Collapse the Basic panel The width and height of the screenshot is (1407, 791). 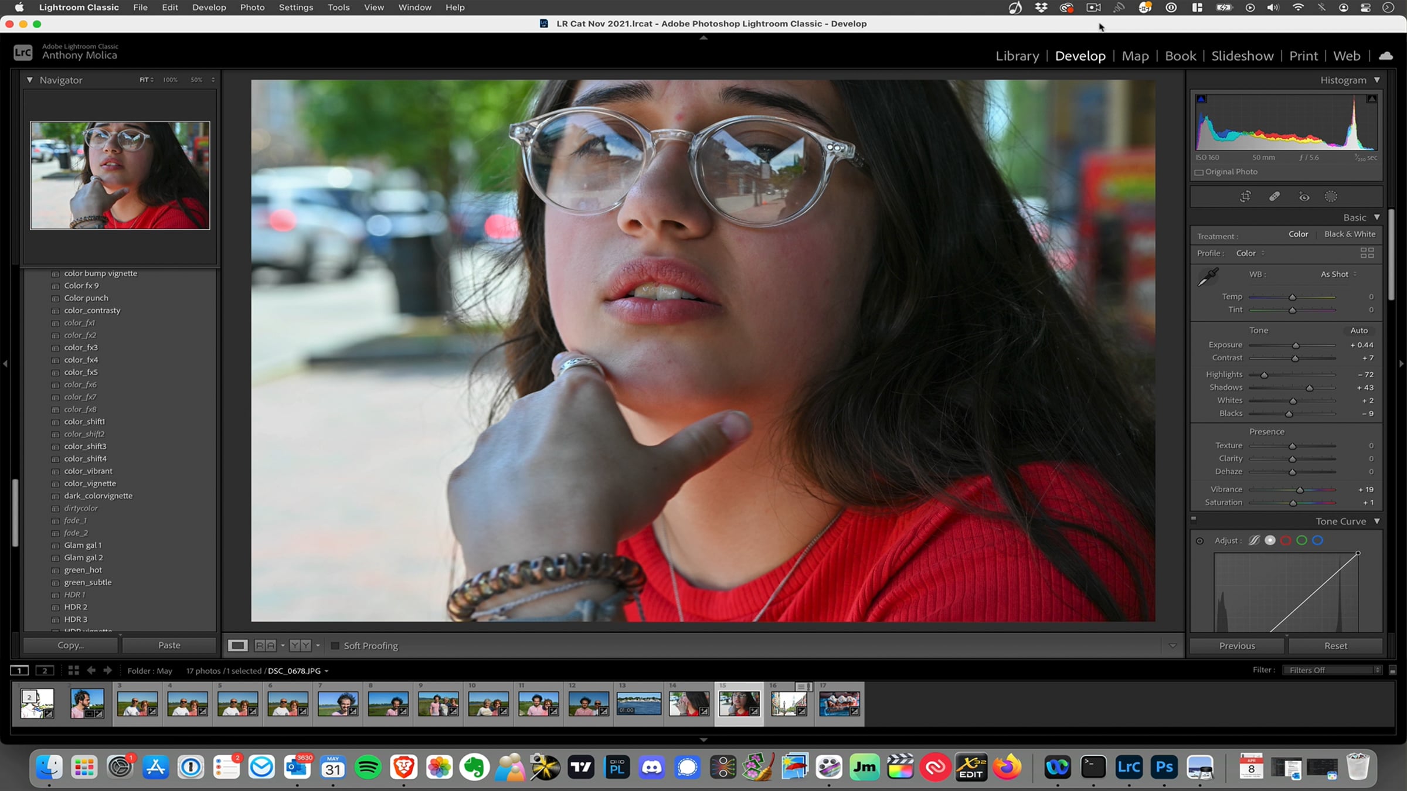[1377, 217]
